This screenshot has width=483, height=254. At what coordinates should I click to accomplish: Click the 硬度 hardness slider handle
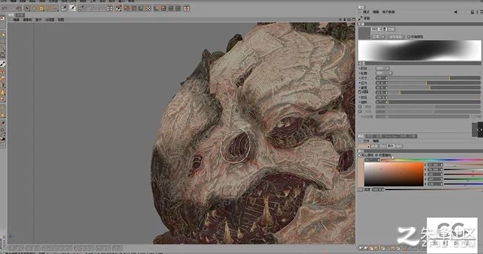coord(430,88)
